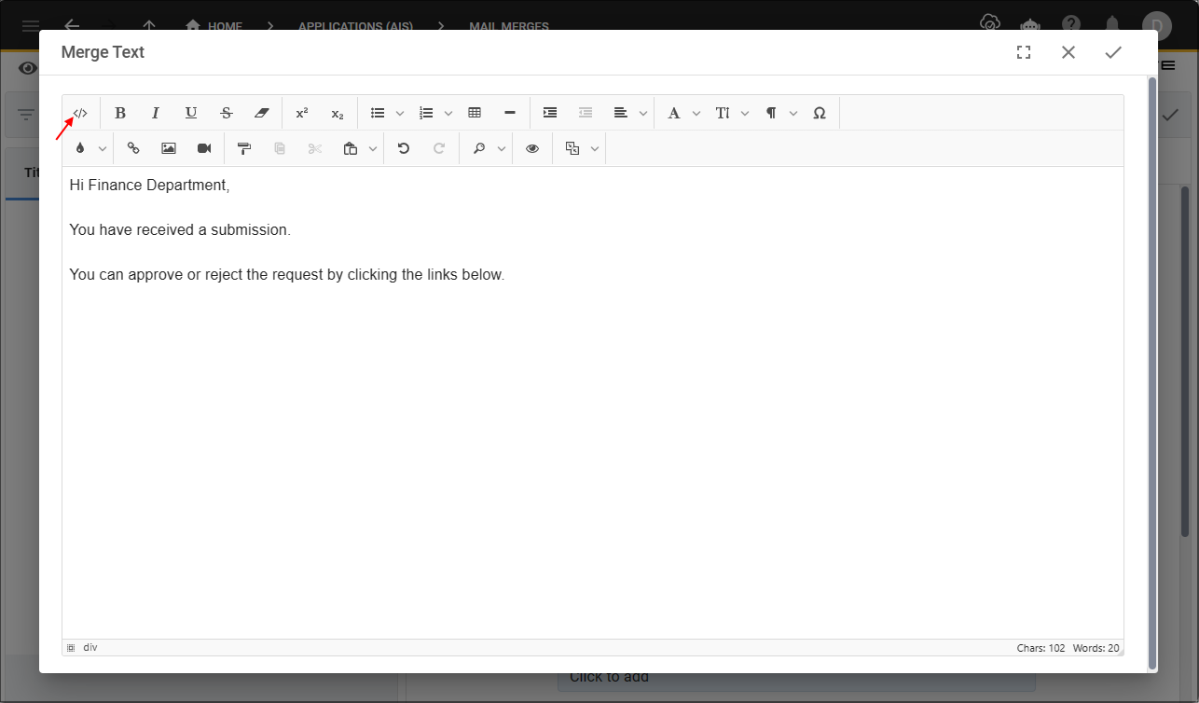Undo the last edit
Image resolution: width=1199 pixels, height=703 pixels.
404,148
